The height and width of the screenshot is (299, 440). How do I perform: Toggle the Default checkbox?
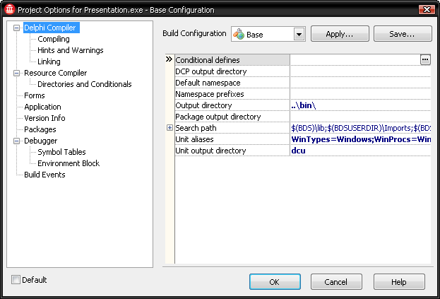(16, 280)
